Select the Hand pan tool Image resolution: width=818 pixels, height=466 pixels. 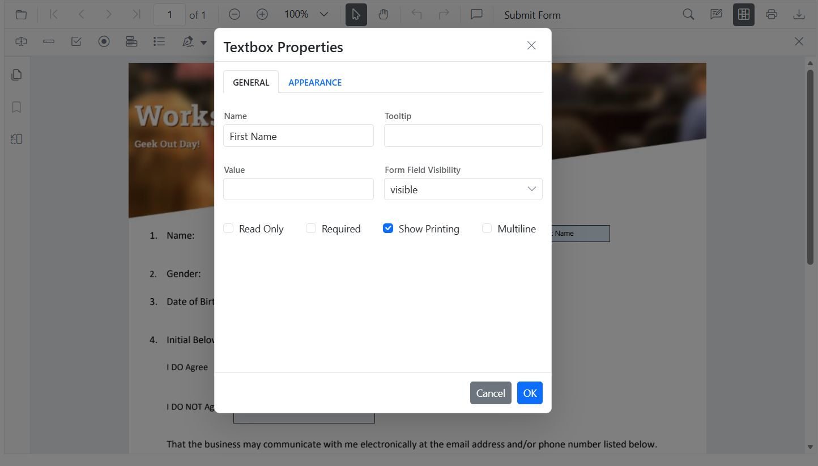(384, 14)
